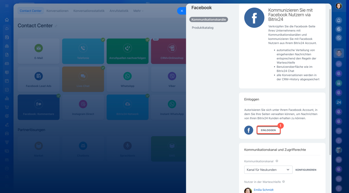Open the Sprachbots partner tile
This screenshot has width=349, height=193.
pos(127,149)
